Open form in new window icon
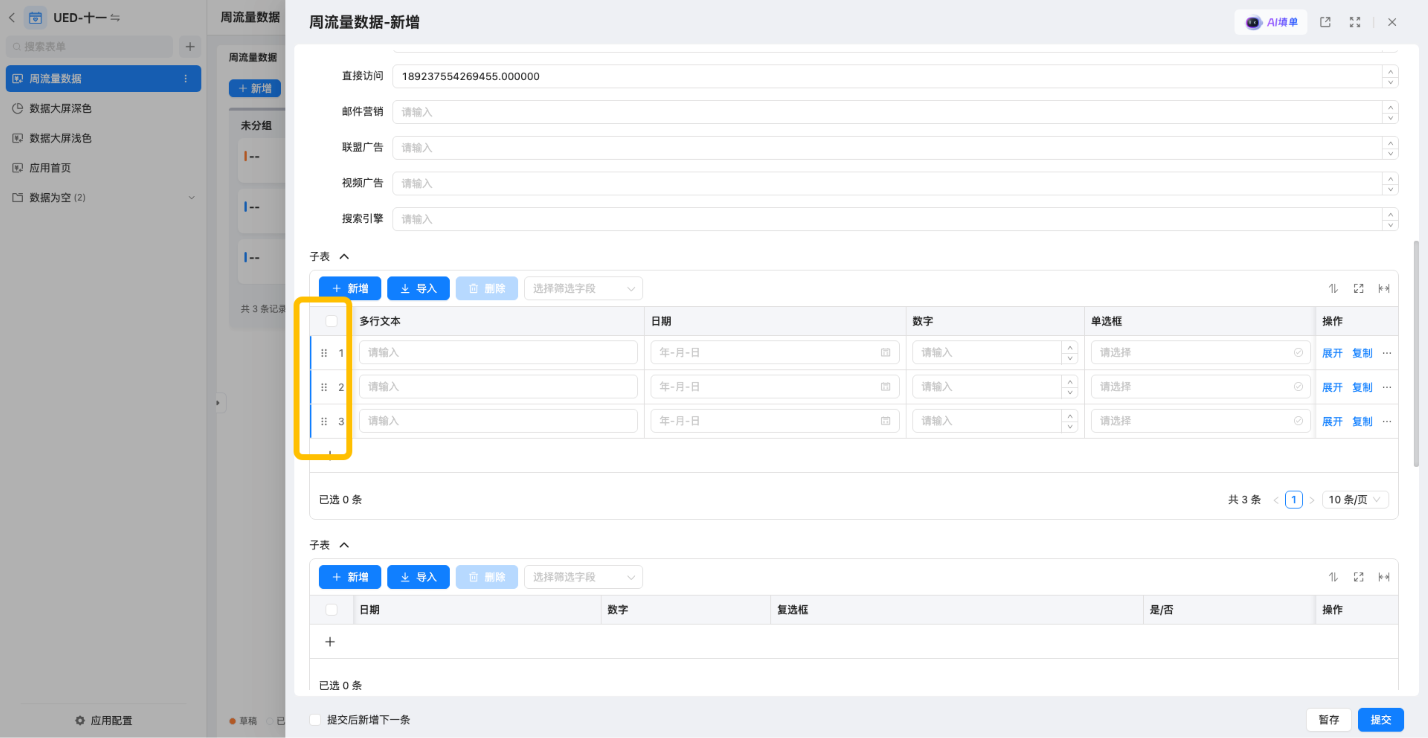 (1325, 22)
